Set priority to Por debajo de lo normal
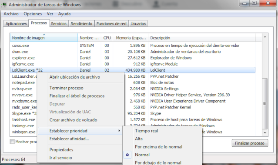Image resolution: width=278 pixels, height=165 pixels. point(158,162)
